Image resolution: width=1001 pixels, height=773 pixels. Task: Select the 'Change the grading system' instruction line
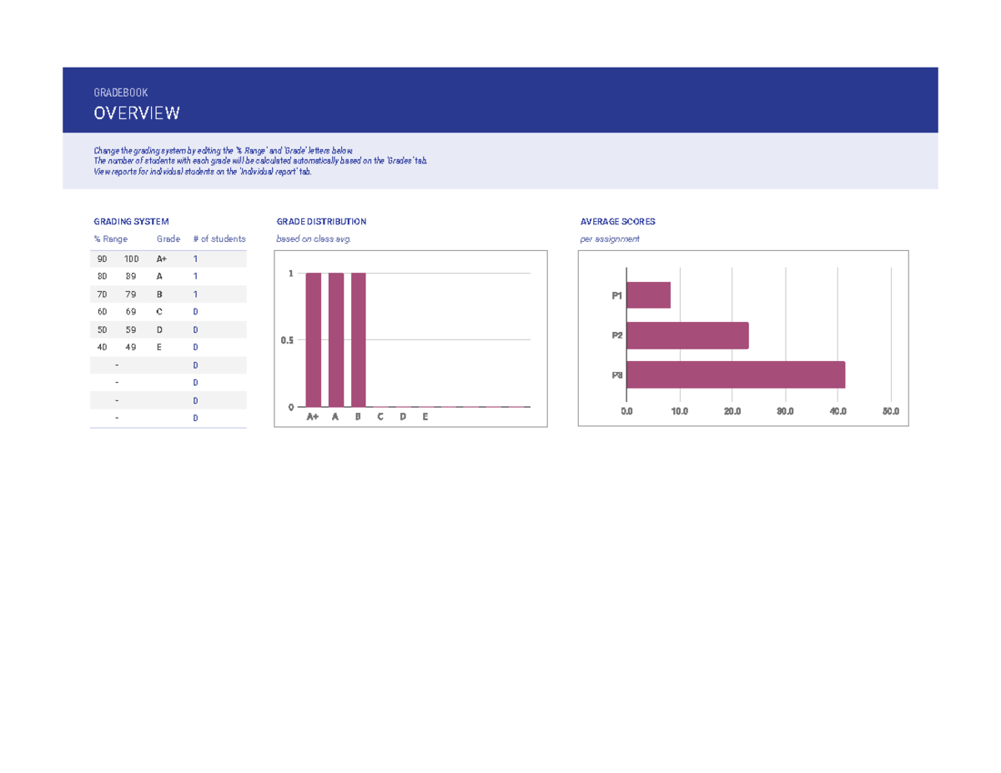click(x=224, y=149)
